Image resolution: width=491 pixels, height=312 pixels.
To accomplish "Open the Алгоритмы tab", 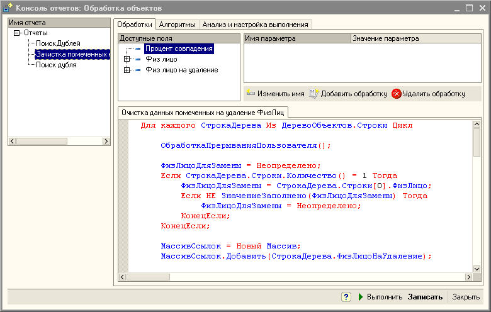I will tap(178, 25).
